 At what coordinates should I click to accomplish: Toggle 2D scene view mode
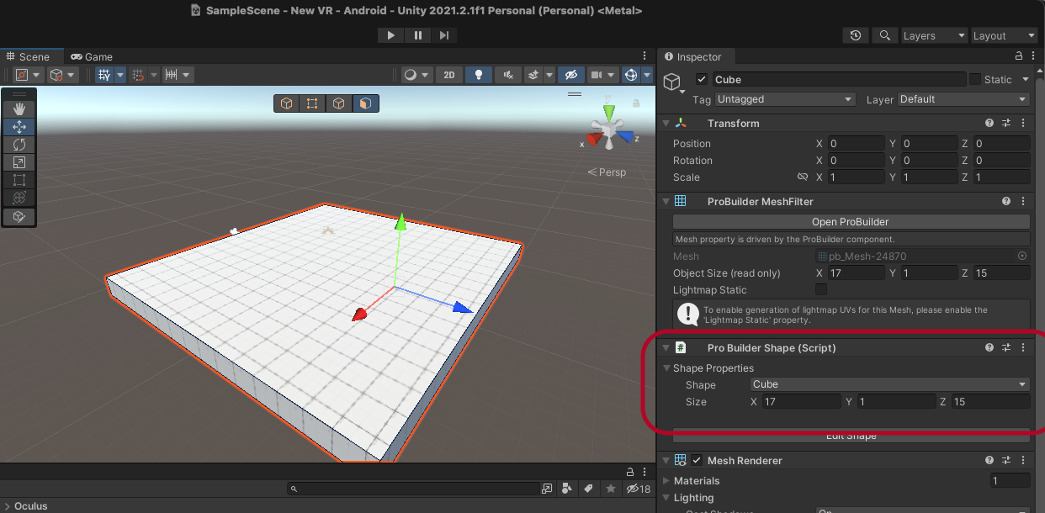pos(448,75)
